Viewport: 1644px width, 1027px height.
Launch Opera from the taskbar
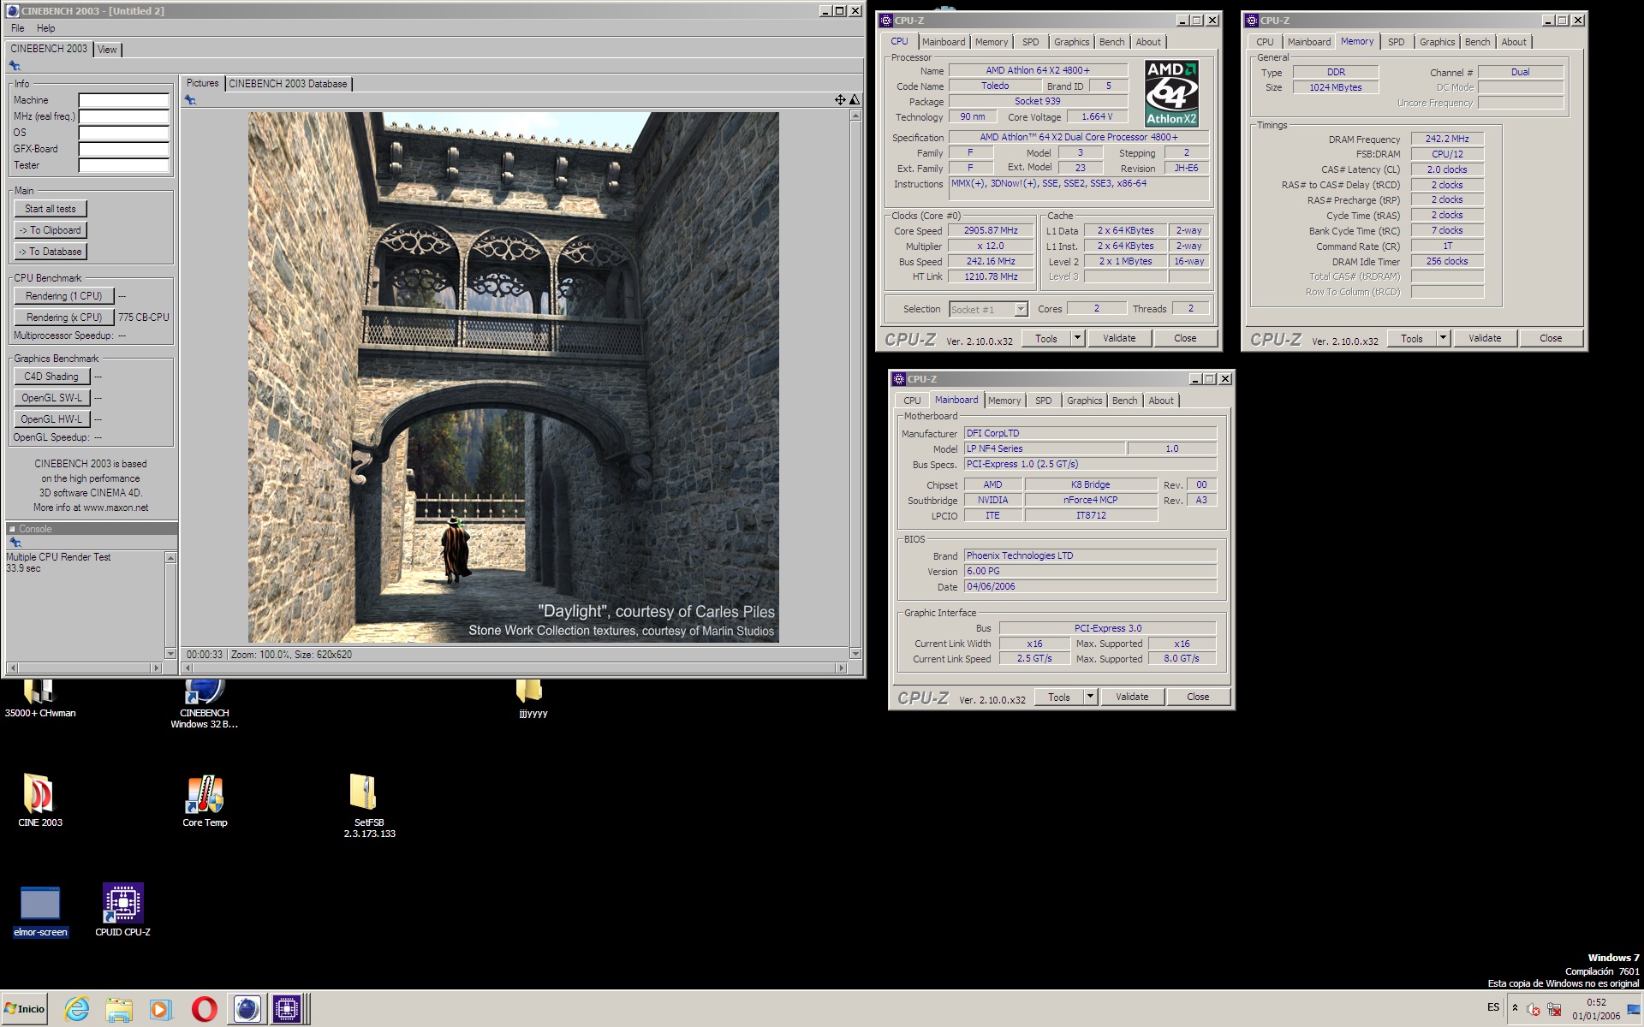coord(204,1009)
